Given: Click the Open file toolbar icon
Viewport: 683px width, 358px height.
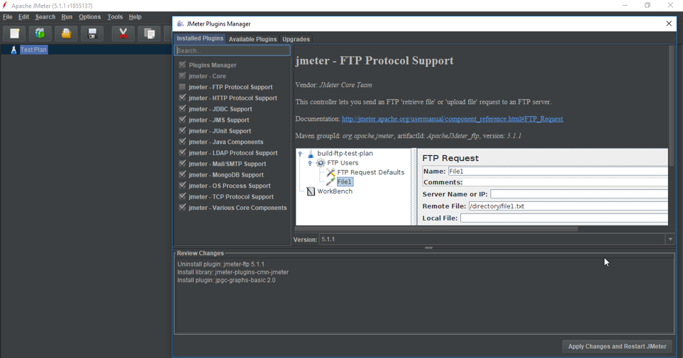Looking at the screenshot, I should point(66,33).
